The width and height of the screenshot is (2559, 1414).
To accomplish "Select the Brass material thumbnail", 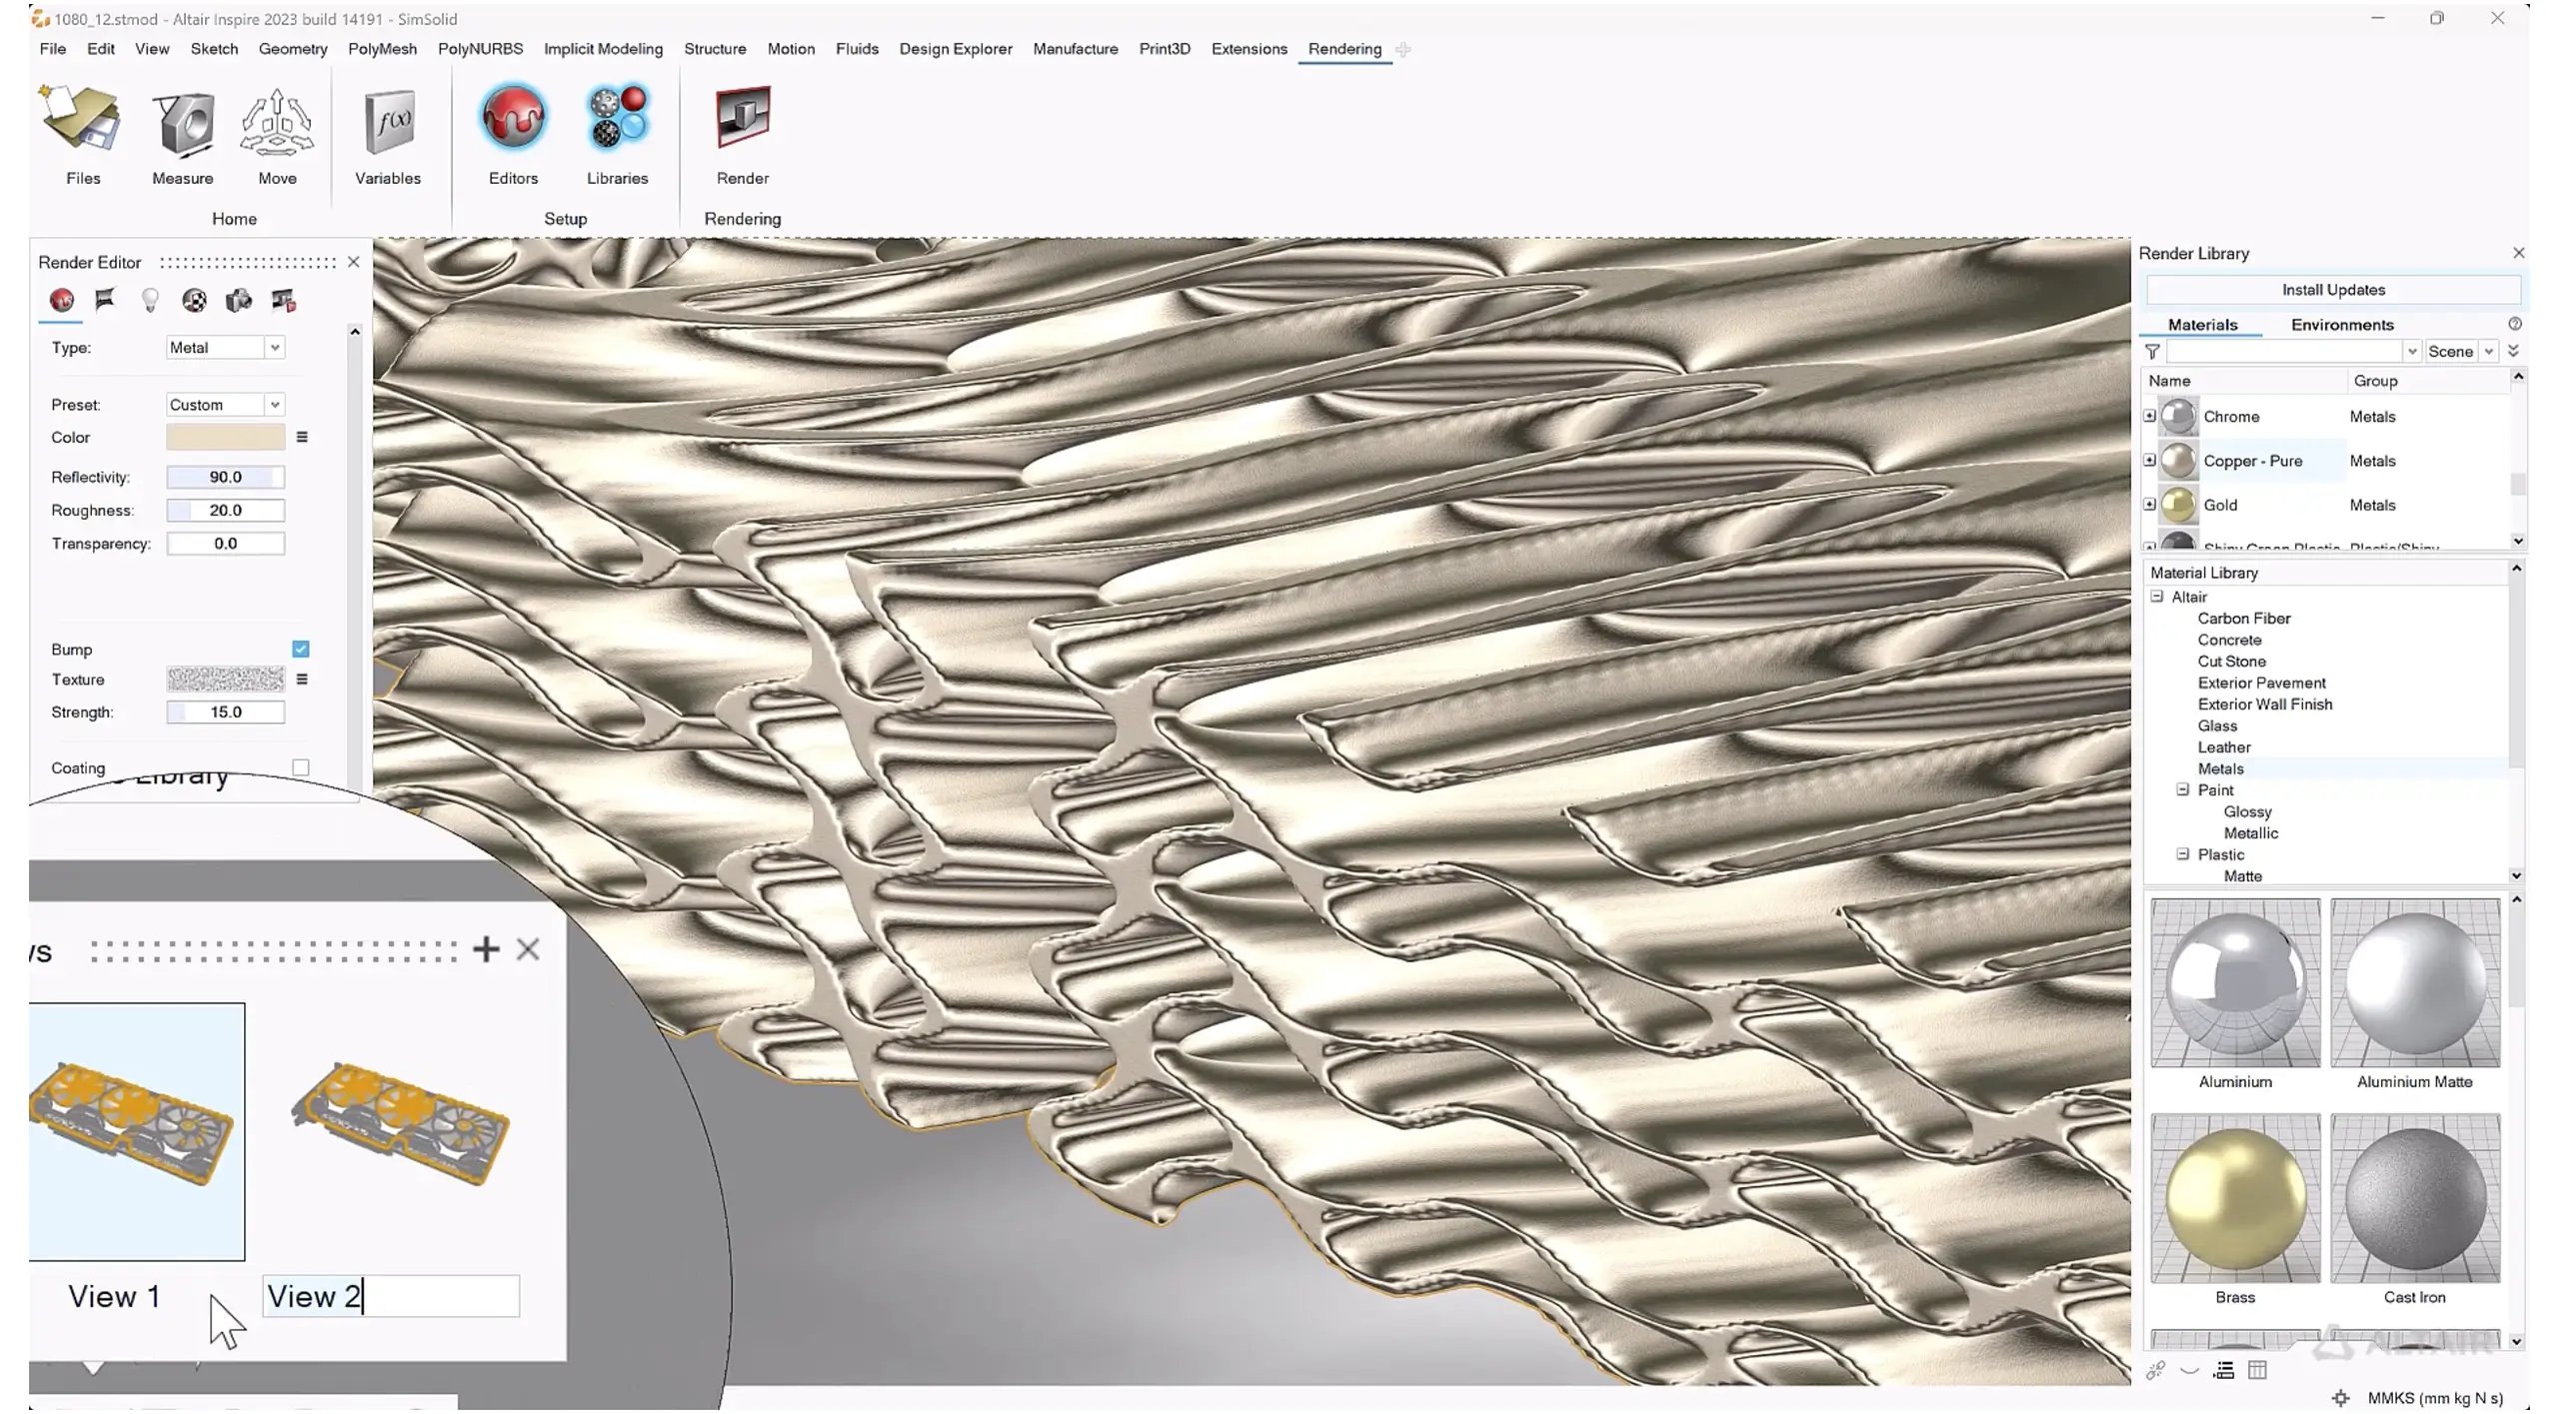I will (2235, 1199).
